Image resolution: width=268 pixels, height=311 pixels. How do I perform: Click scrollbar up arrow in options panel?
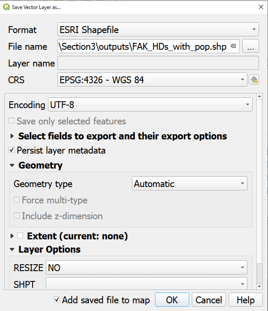[x=259, y=97]
